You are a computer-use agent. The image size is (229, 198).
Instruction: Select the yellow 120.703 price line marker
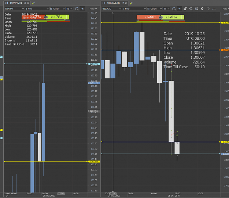tap(94, 161)
